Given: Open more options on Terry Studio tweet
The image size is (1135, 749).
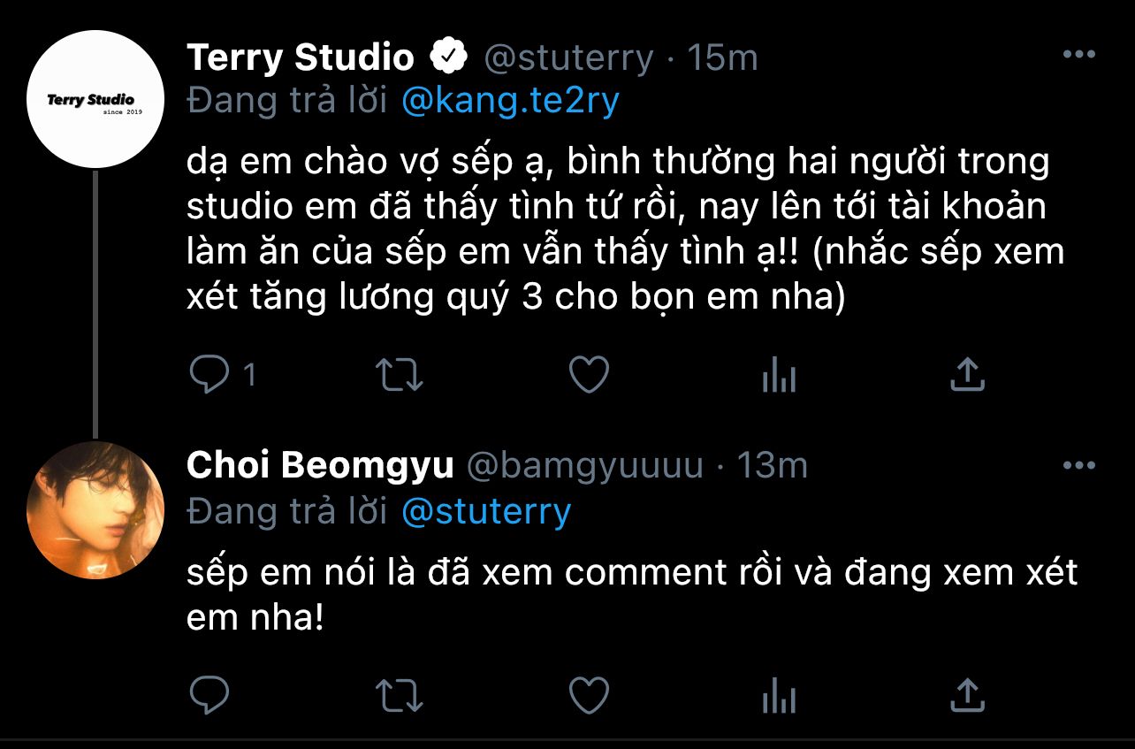Looking at the screenshot, I should pos(1078,56).
